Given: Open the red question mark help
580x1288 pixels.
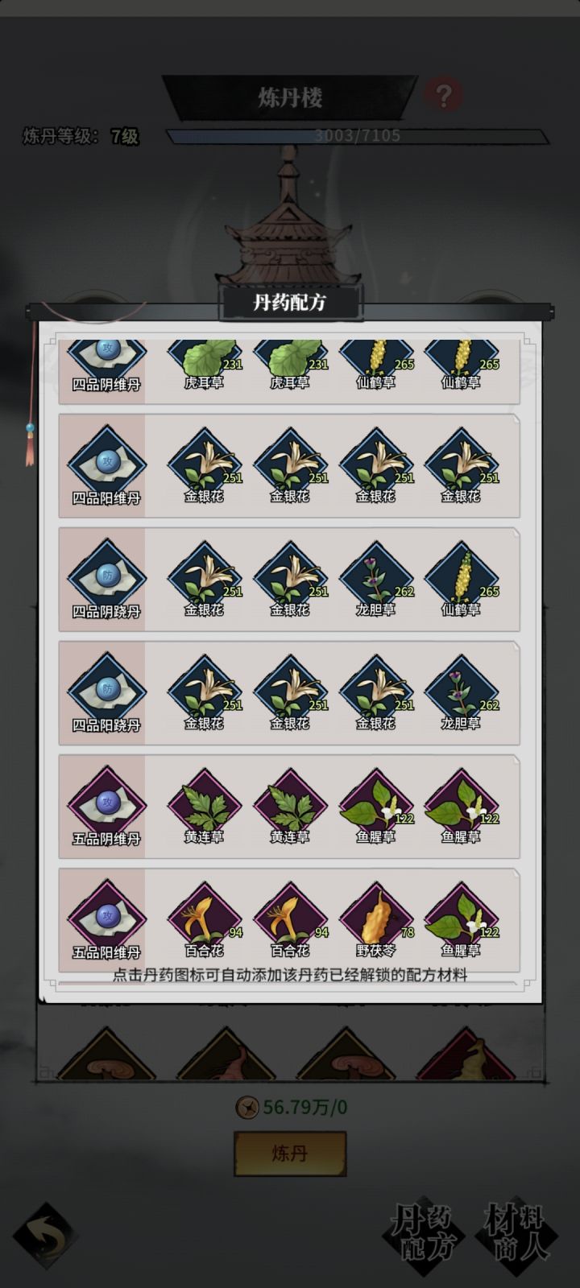Looking at the screenshot, I should click(x=442, y=96).
